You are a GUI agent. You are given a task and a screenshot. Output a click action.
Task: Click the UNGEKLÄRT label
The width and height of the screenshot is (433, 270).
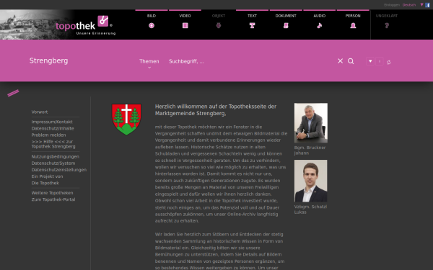[x=387, y=16]
